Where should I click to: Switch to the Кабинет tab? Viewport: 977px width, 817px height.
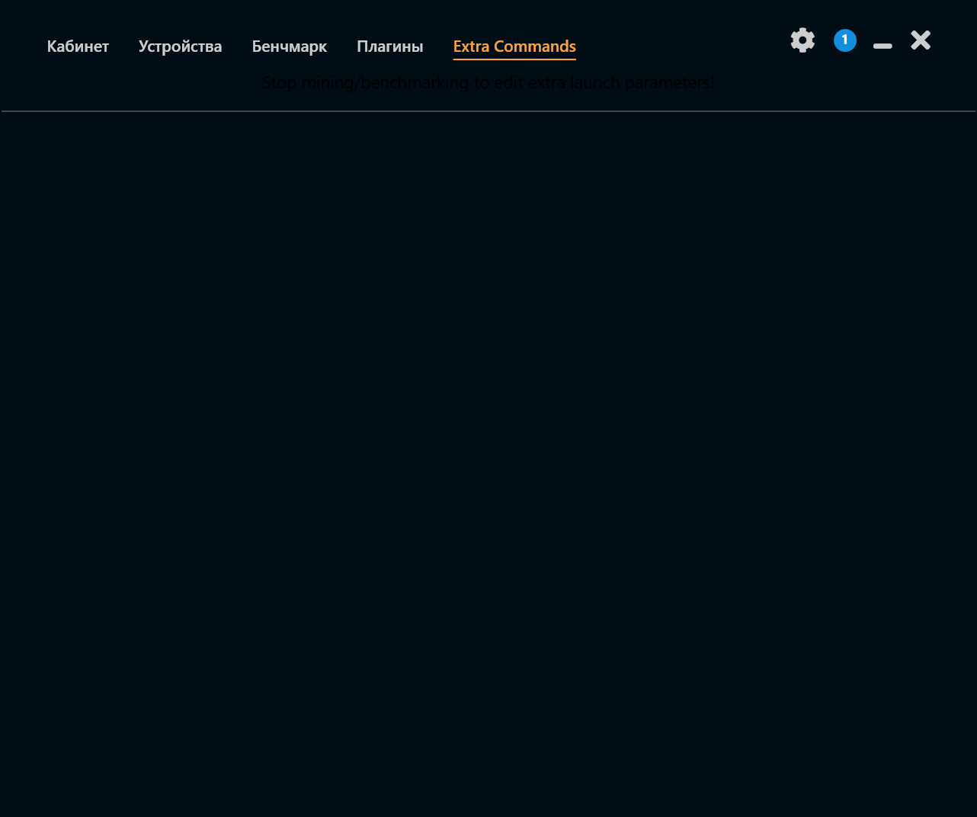pyautogui.click(x=78, y=46)
